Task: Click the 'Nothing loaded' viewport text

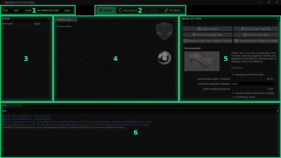Action: (64, 26)
